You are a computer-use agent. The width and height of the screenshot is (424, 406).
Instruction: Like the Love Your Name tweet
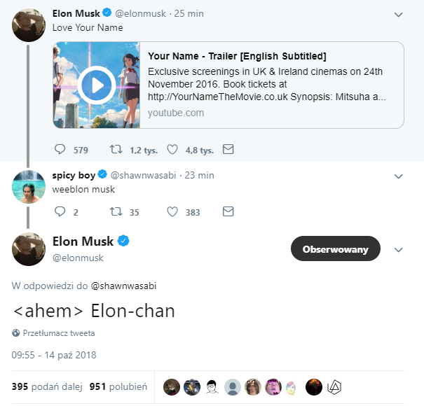pyautogui.click(x=172, y=149)
